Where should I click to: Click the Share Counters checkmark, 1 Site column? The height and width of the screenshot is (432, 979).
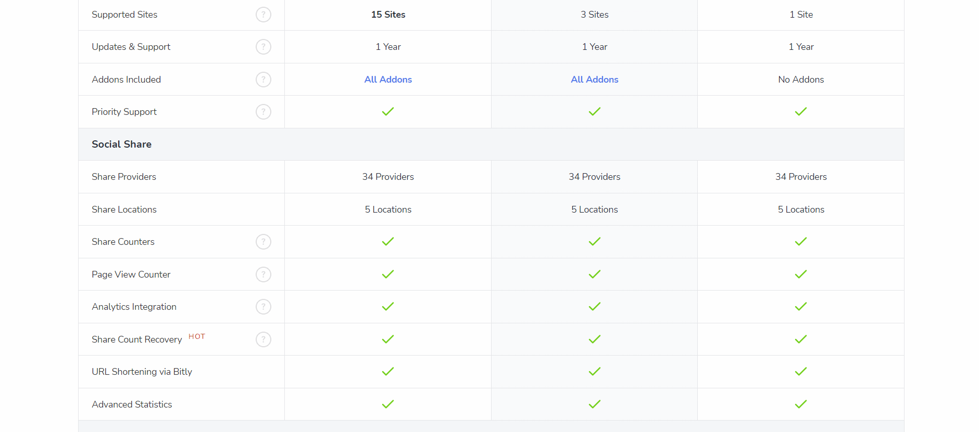(801, 242)
